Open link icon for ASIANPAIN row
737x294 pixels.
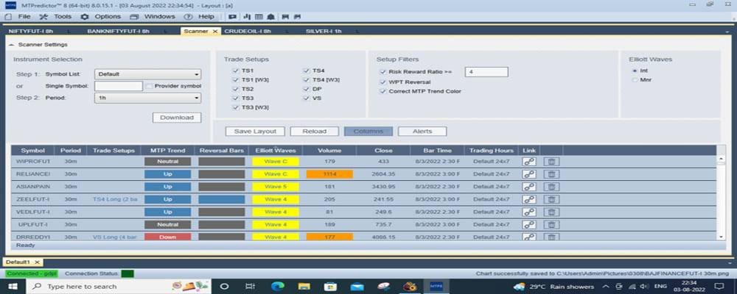530,187
